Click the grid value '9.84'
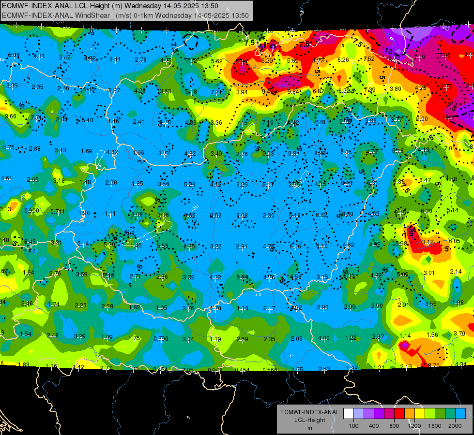 [x=293, y=92]
